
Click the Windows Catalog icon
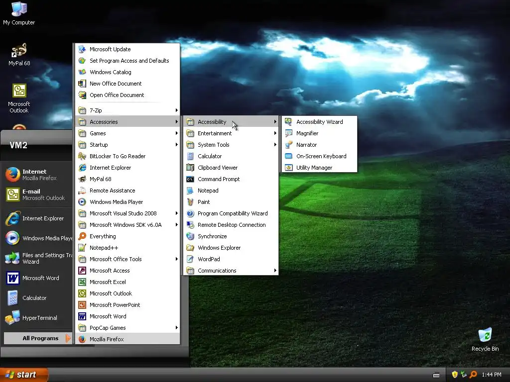[82, 72]
